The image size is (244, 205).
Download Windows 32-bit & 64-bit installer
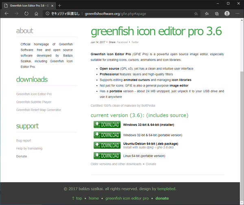[x=107, y=125]
